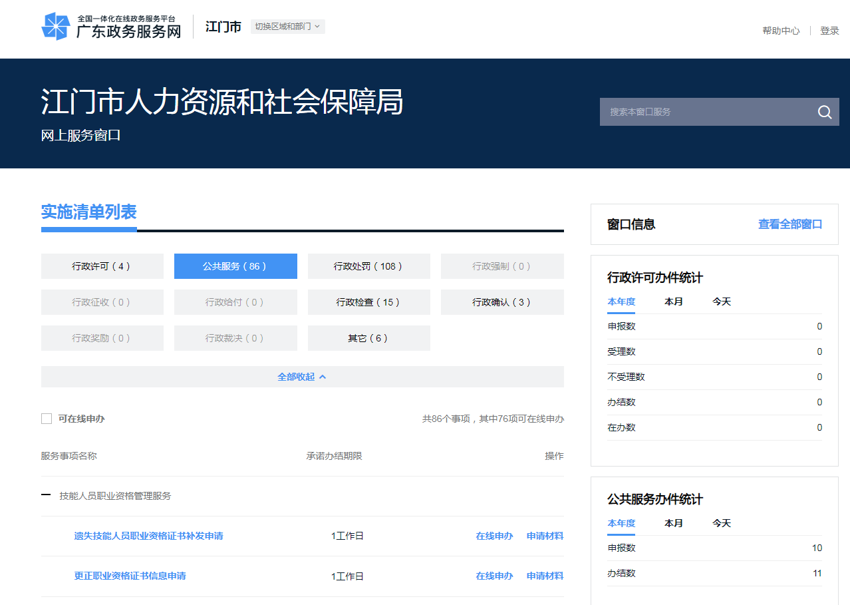Switch 行政许可办件统计 to 本年度 tab
Viewport: 850px width, 605px height.
pyautogui.click(x=621, y=302)
